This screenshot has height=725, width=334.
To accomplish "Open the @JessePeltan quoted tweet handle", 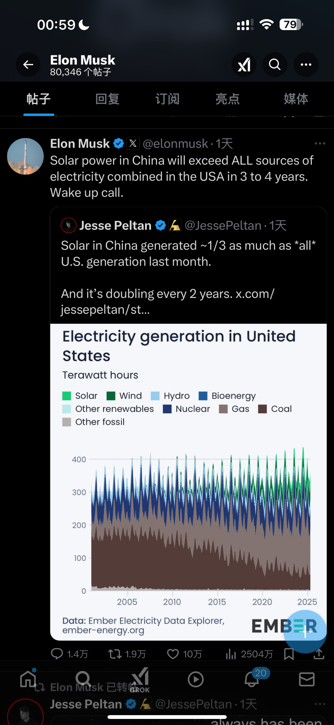I will [223, 225].
